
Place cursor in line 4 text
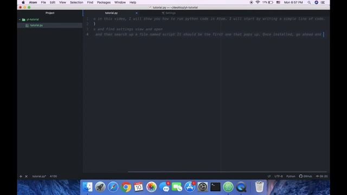pyautogui.click(x=208, y=34)
